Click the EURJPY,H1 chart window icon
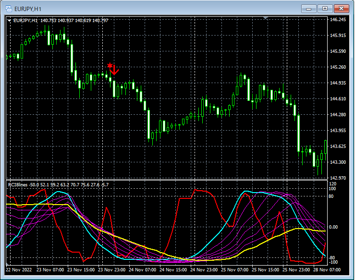The width and height of the screenshot is (355, 280). tap(9, 9)
